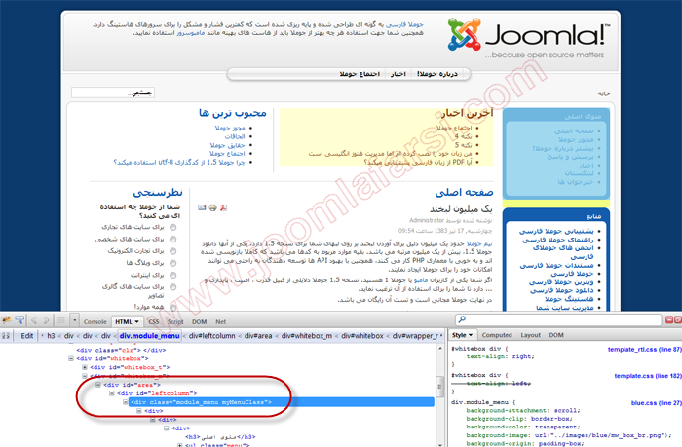Collapse the div id="area" node
The width and height of the screenshot is (682, 447).
tap(99, 384)
